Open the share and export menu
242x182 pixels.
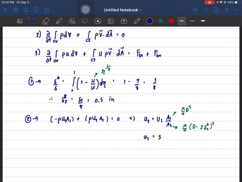coord(47,10)
